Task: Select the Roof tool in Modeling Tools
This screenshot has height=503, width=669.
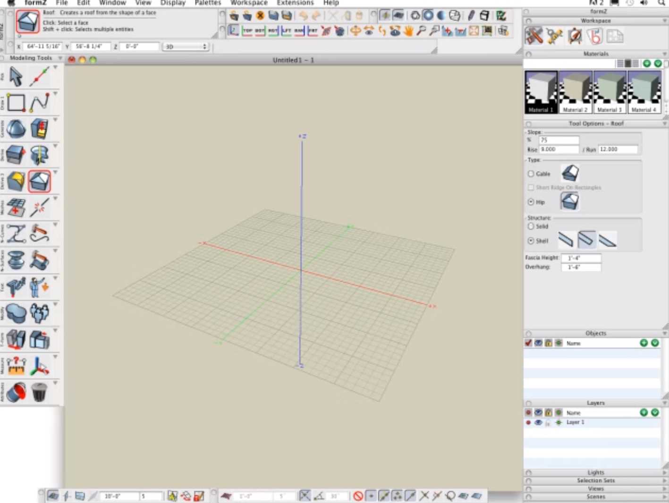Action: pos(39,181)
